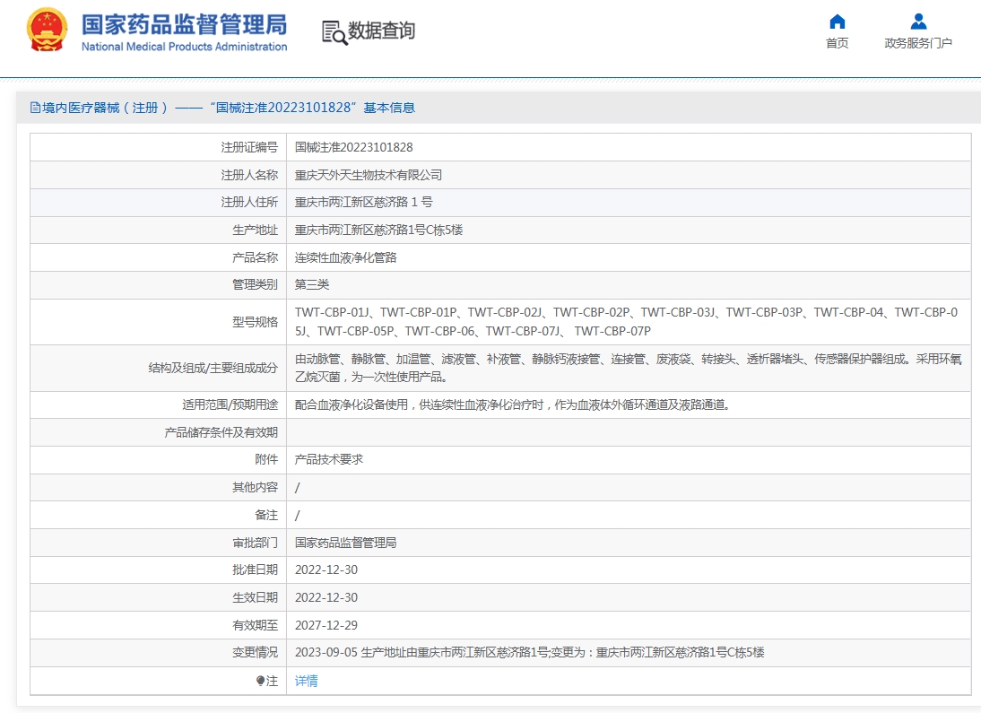
Task: Select 国家药品监督管理局 in 审批部门 row
Action: 345,543
